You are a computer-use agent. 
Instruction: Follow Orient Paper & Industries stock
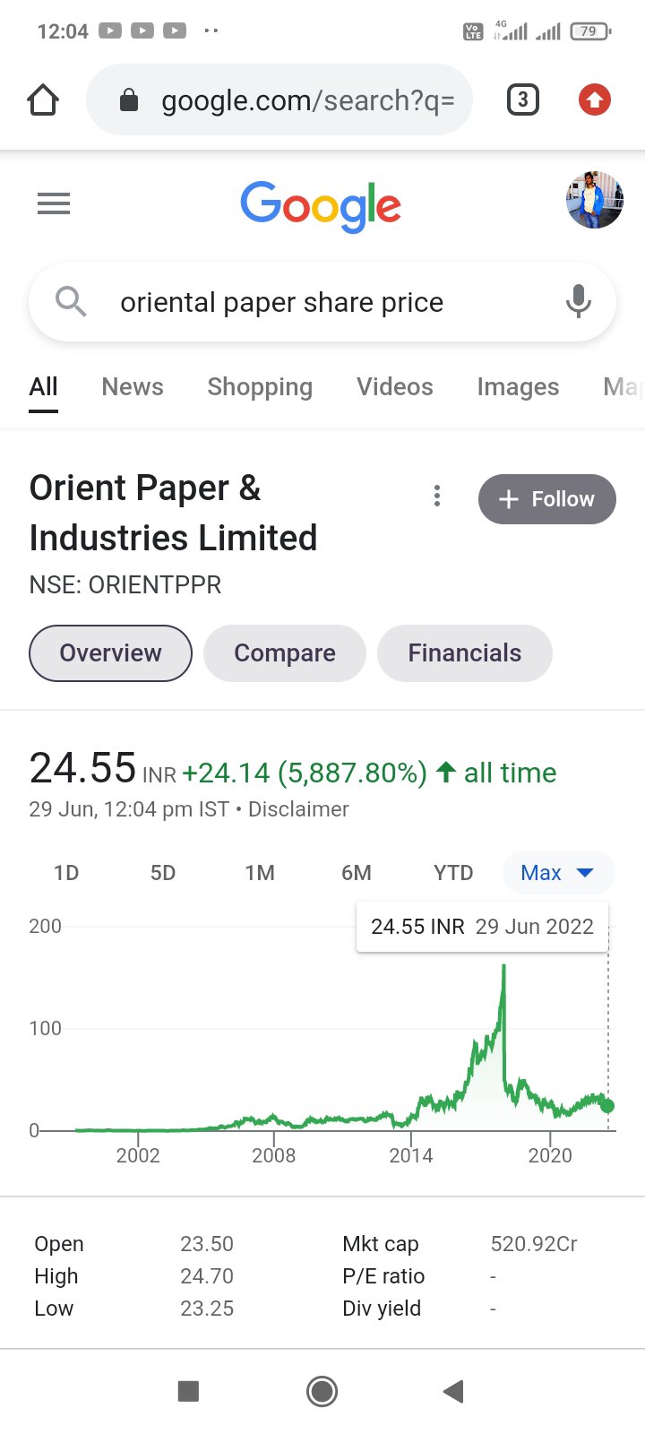[x=546, y=499]
